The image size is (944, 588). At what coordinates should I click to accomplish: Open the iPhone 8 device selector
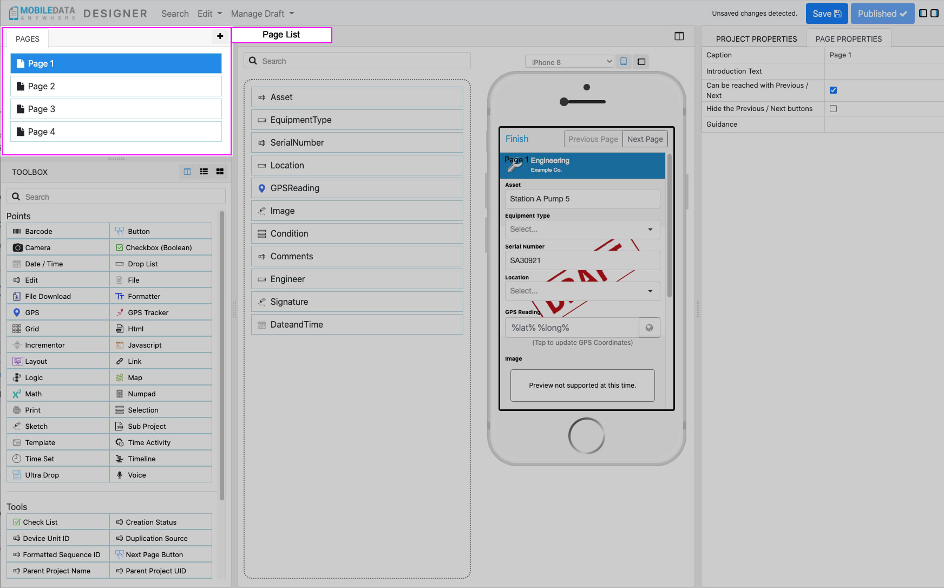569,62
